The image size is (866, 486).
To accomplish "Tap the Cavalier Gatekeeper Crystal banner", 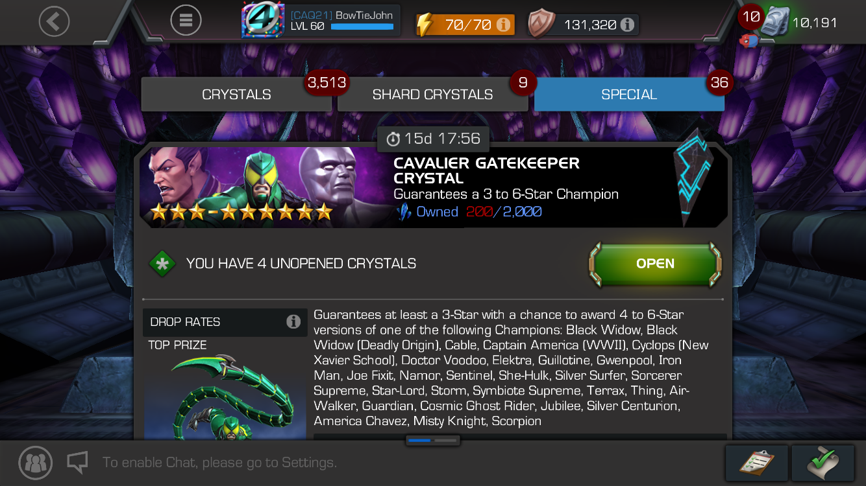I will pos(433,187).
